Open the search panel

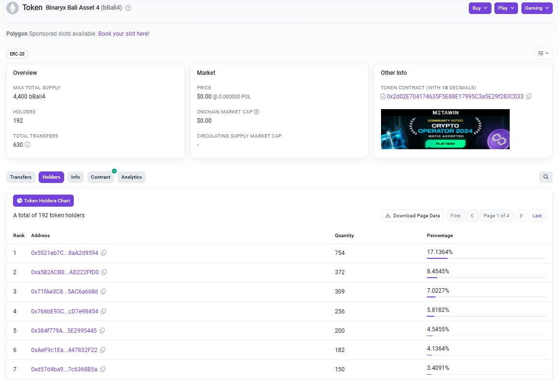[545, 177]
